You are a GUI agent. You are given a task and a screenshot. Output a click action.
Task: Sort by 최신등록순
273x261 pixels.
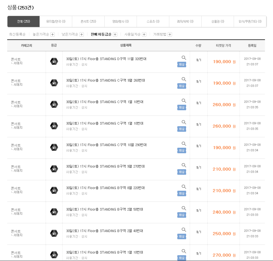(x=17, y=34)
